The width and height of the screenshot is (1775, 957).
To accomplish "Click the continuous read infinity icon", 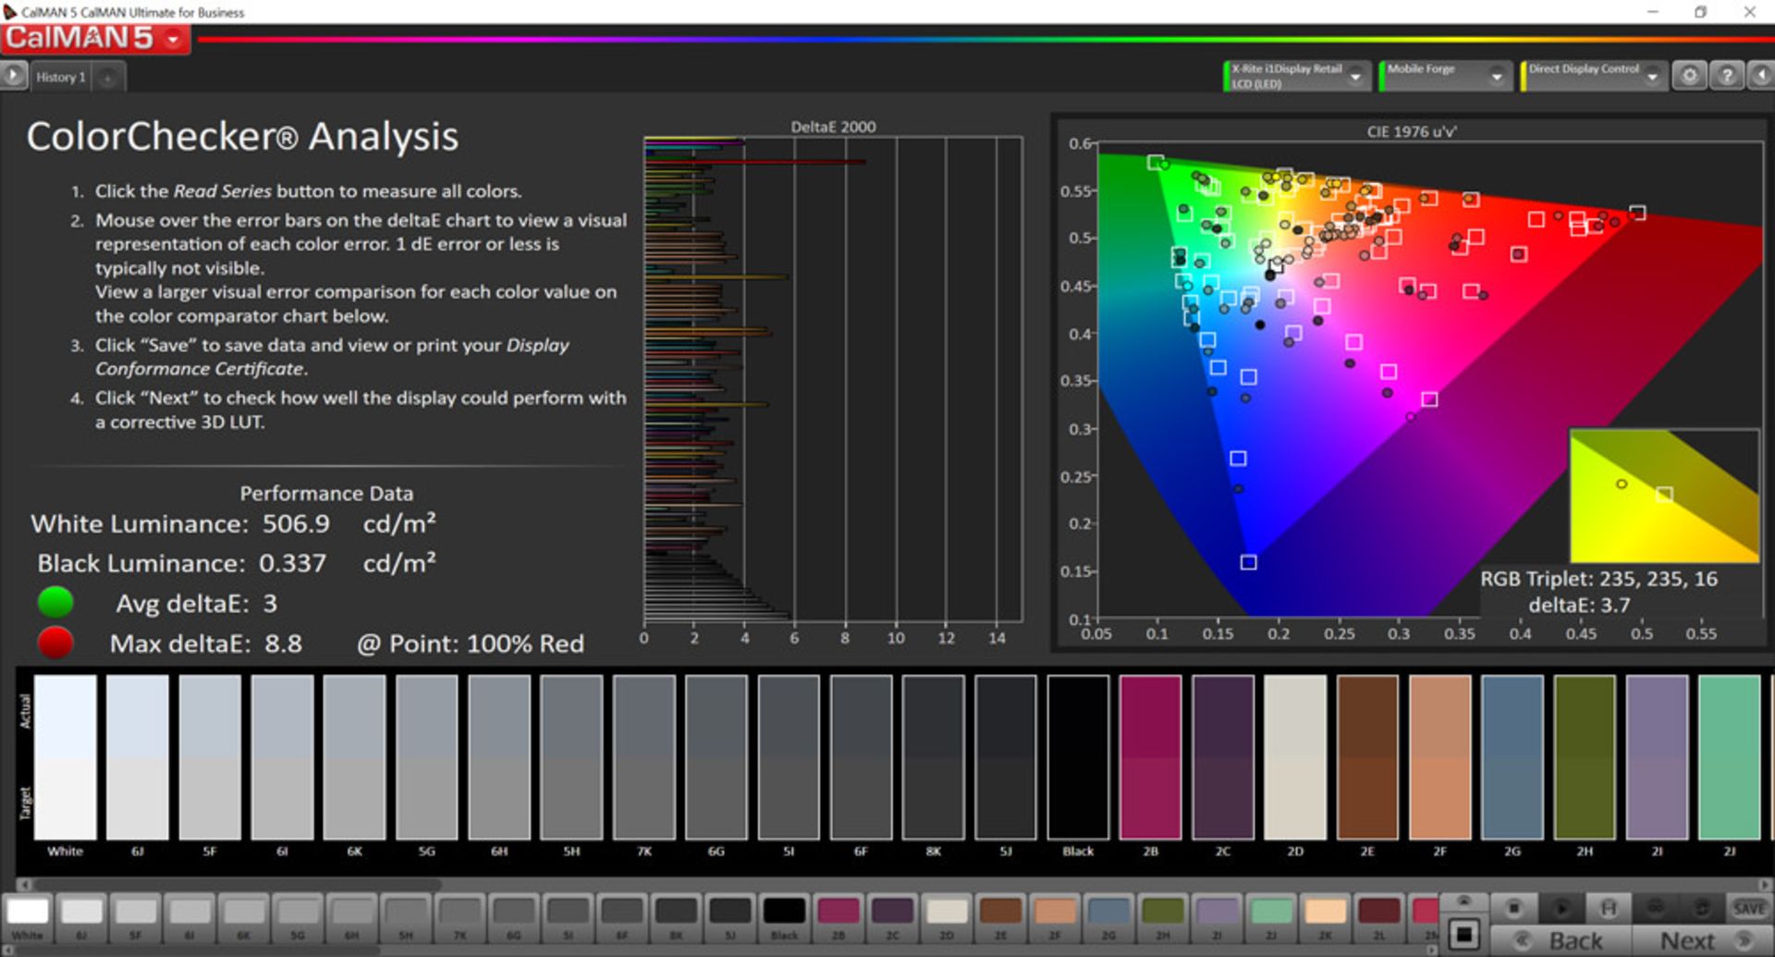I will (1655, 909).
